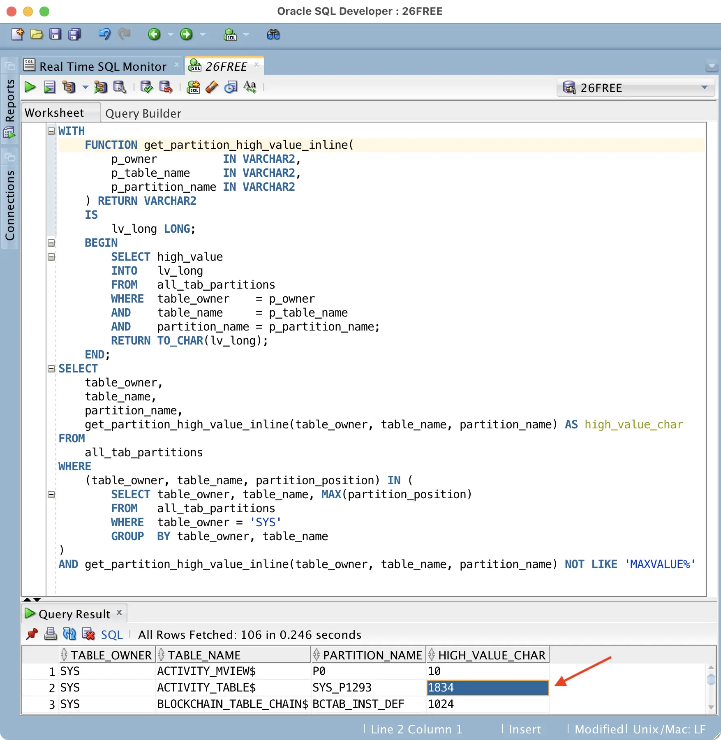Clear the worksheet with the eraser icon

point(211,87)
